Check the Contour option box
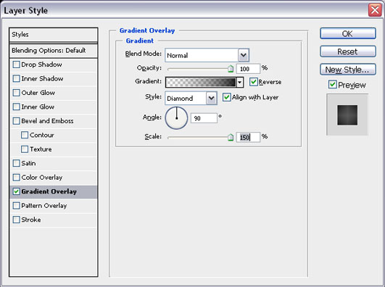The width and height of the screenshot is (385, 287). coord(25,135)
